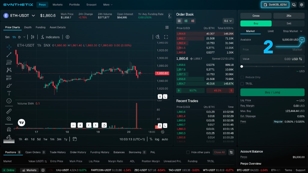
Task: Show bids only order book view
Action: click(x=186, y=21)
